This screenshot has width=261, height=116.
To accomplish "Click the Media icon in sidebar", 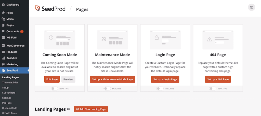I will 3,19.
